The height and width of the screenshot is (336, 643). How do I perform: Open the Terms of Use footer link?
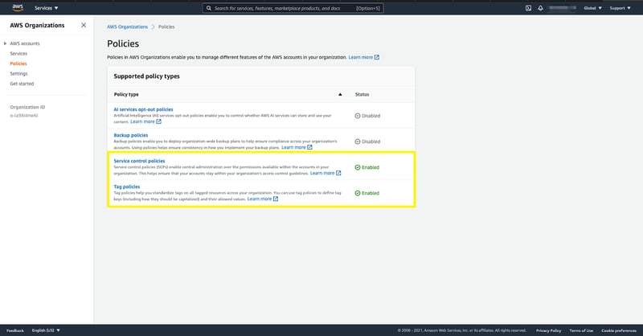pos(581,330)
